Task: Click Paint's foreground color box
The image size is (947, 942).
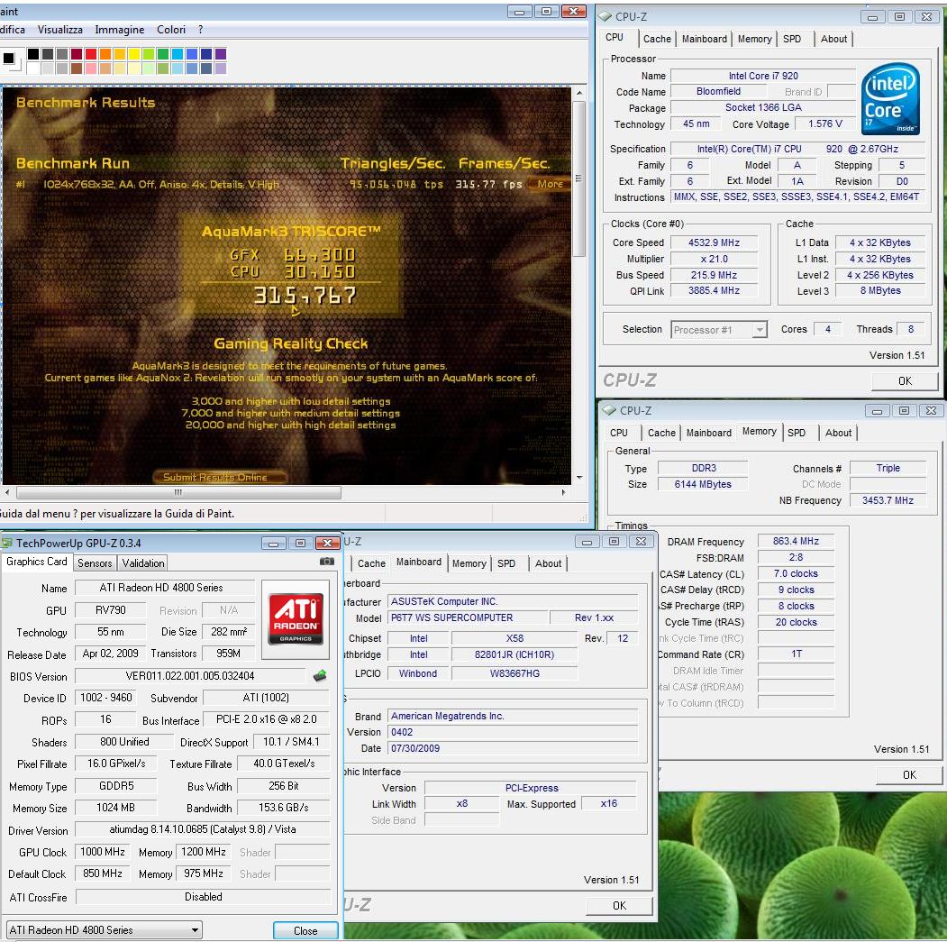Action: [8, 59]
